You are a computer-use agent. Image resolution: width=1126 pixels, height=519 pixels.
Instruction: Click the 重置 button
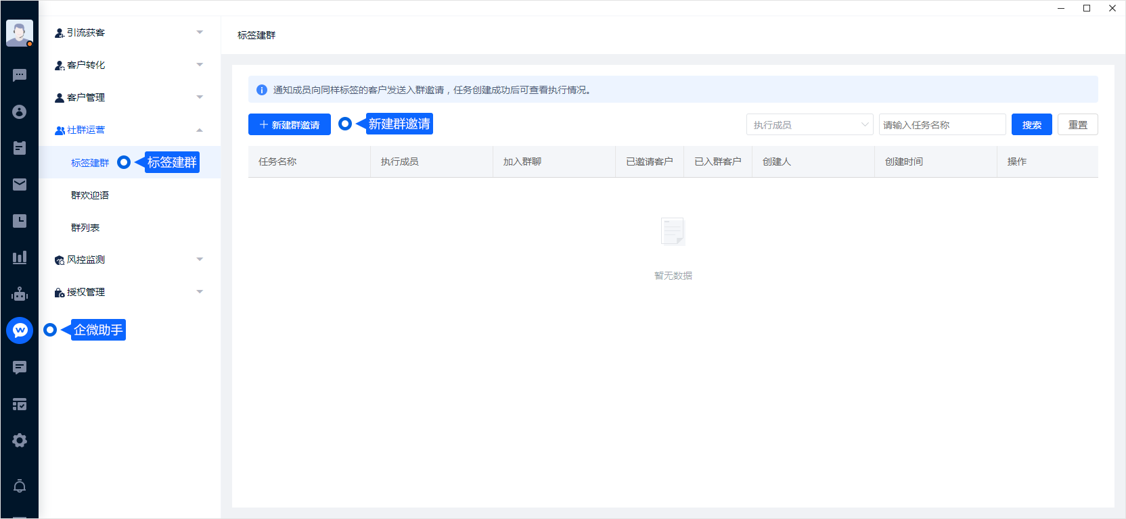pyautogui.click(x=1078, y=124)
